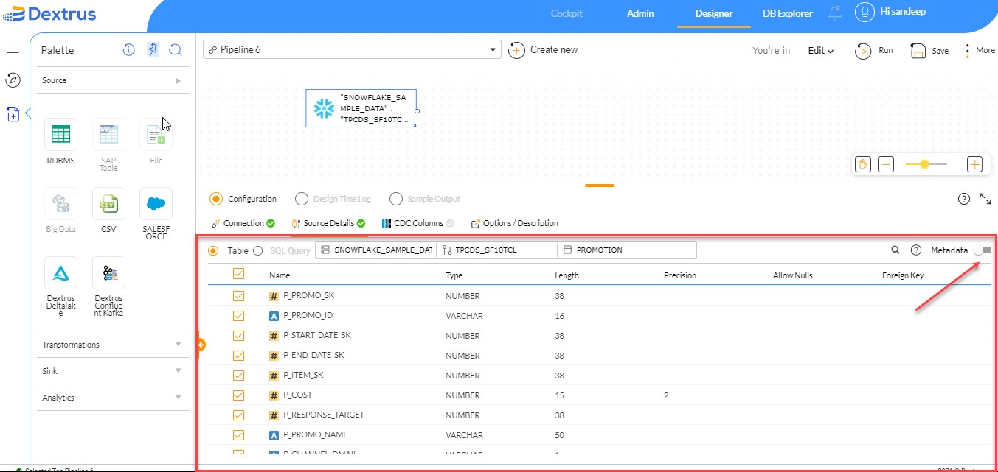
Task: Click the Snowflake node on canvas
Action: click(361, 108)
